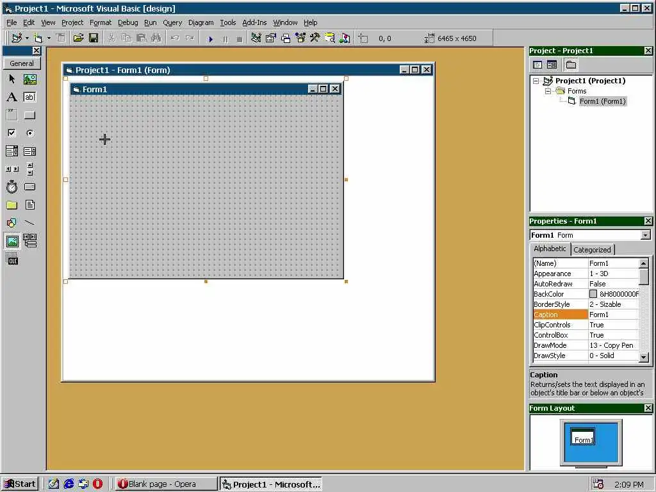The height and width of the screenshot is (492, 656).
Task: Select the CommandButton control tool
Action: coord(29,115)
